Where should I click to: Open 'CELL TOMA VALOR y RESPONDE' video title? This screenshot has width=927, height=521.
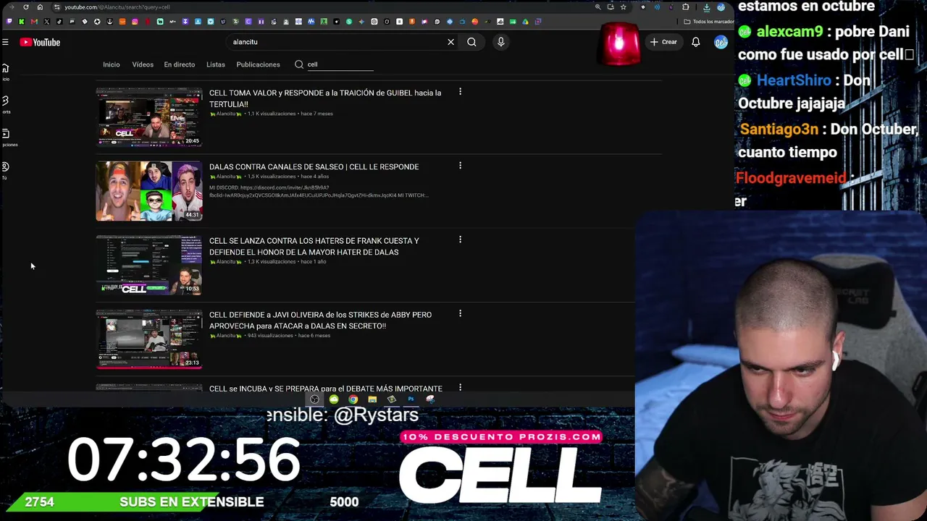pyautogui.click(x=325, y=98)
